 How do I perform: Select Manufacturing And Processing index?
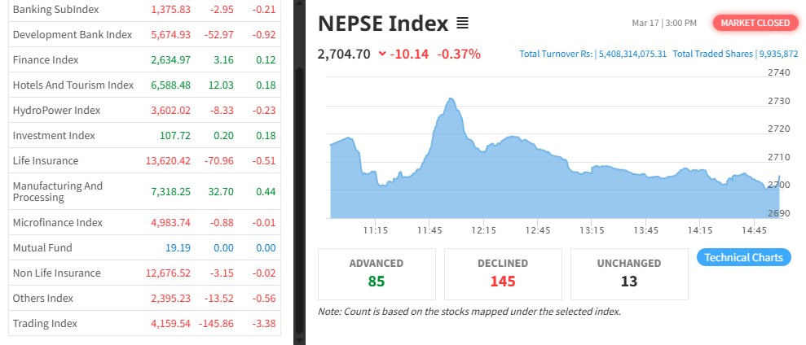58,191
